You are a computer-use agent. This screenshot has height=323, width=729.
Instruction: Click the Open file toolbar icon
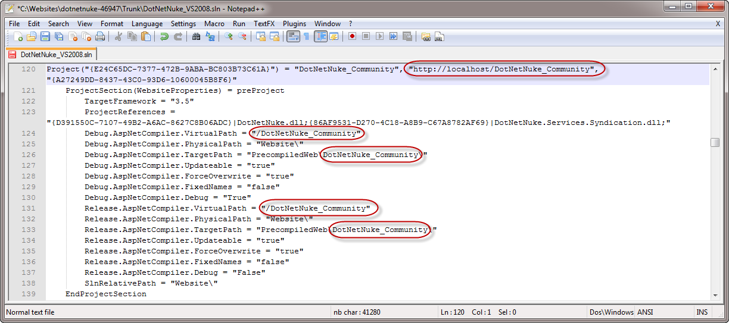32,37
